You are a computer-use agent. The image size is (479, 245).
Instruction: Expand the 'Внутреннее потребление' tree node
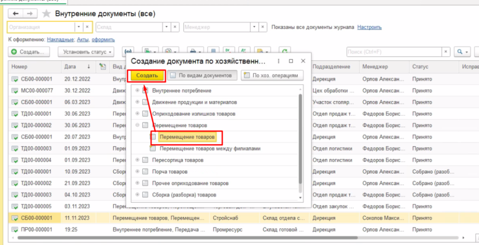137,90
